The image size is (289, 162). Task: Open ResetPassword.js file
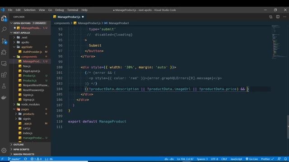coord(33,90)
